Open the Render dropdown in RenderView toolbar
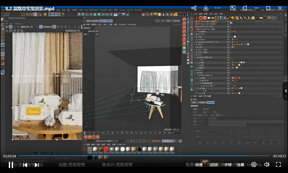Image resolution: width=288 pixels, height=173 pixels. point(48,27)
